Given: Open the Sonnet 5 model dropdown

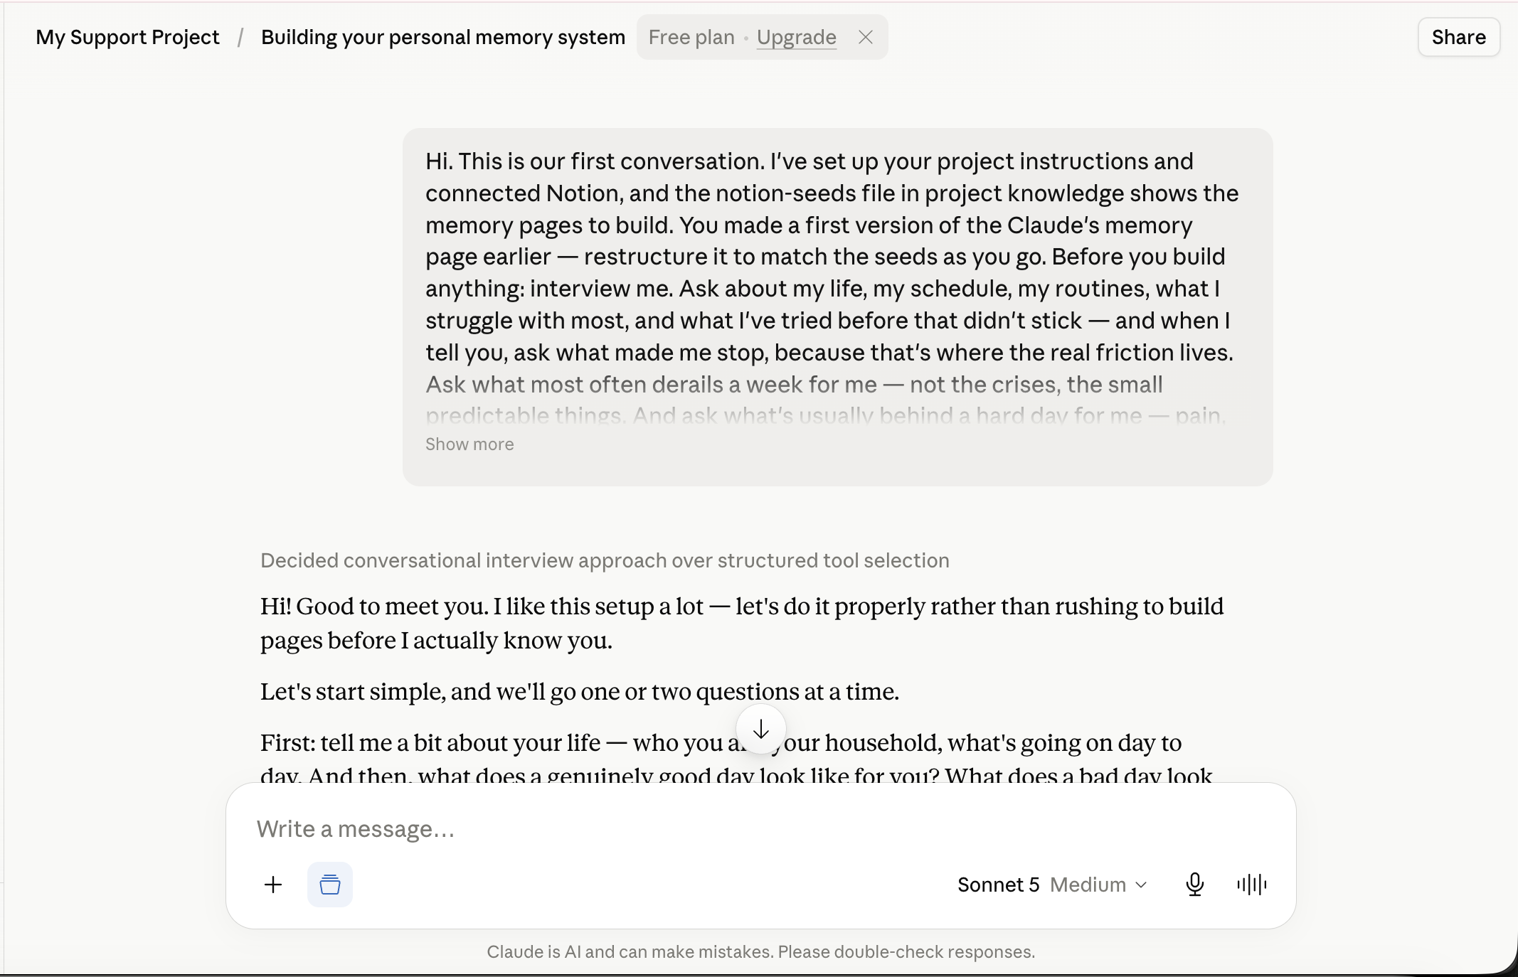Looking at the screenshot, I should [x=1053, y=885].
